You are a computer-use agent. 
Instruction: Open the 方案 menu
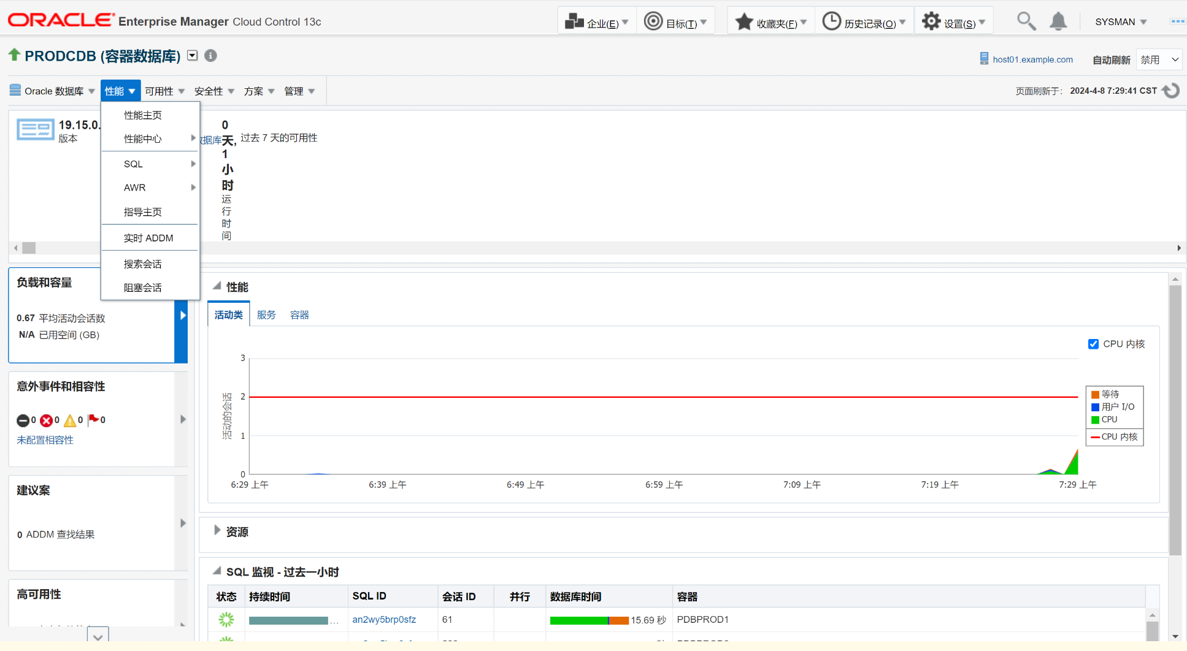click(x=259, y=91)
